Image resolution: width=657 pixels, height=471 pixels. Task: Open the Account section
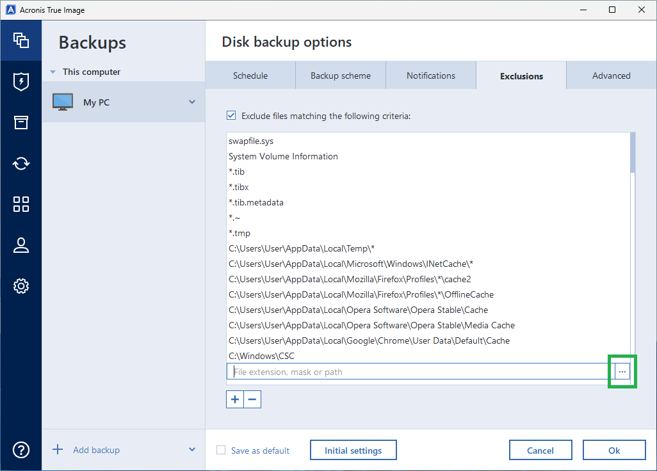[x=20, y=245]
